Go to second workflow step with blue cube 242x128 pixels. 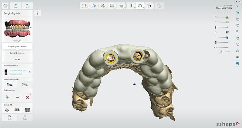(94, 6)
